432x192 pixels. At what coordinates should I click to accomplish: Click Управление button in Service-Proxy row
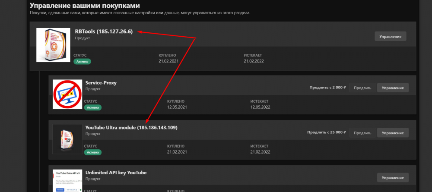393,88
